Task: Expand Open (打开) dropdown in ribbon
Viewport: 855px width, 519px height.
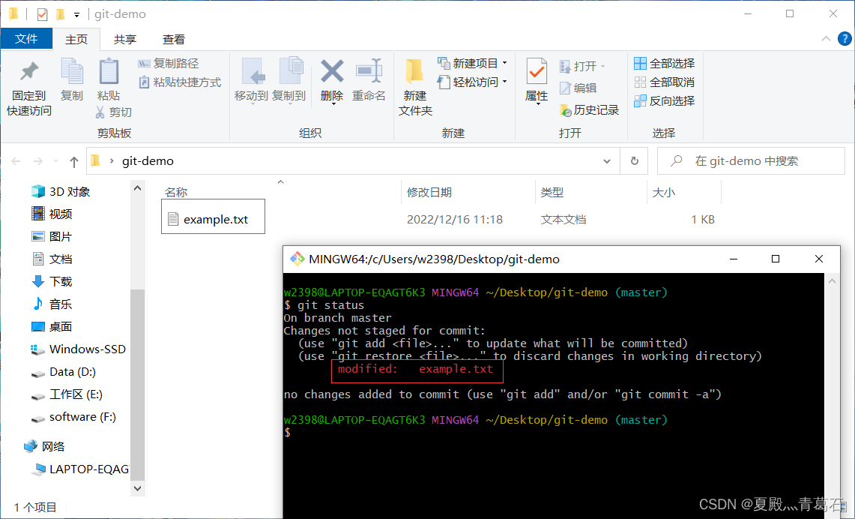Action: tap(603, 67)
